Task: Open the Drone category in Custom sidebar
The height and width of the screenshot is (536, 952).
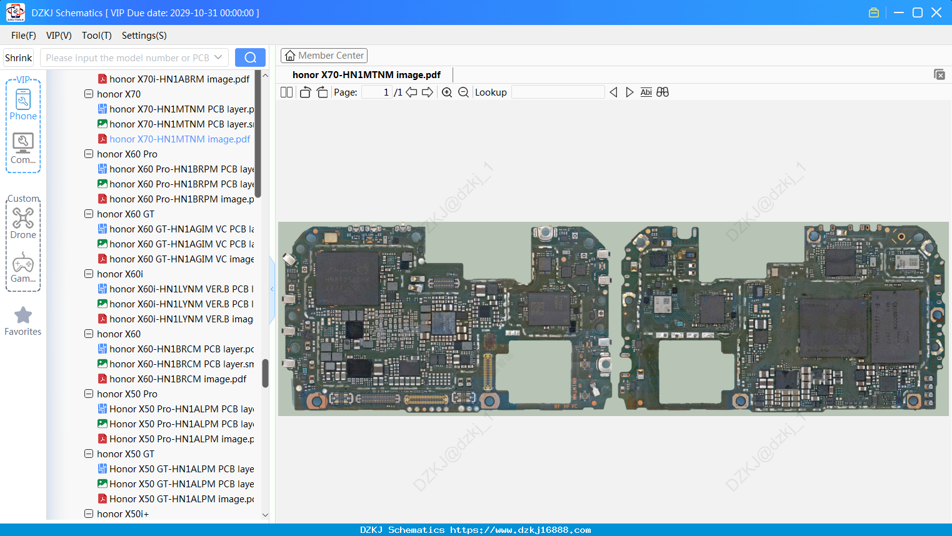Action: click(x=23, y=223)
